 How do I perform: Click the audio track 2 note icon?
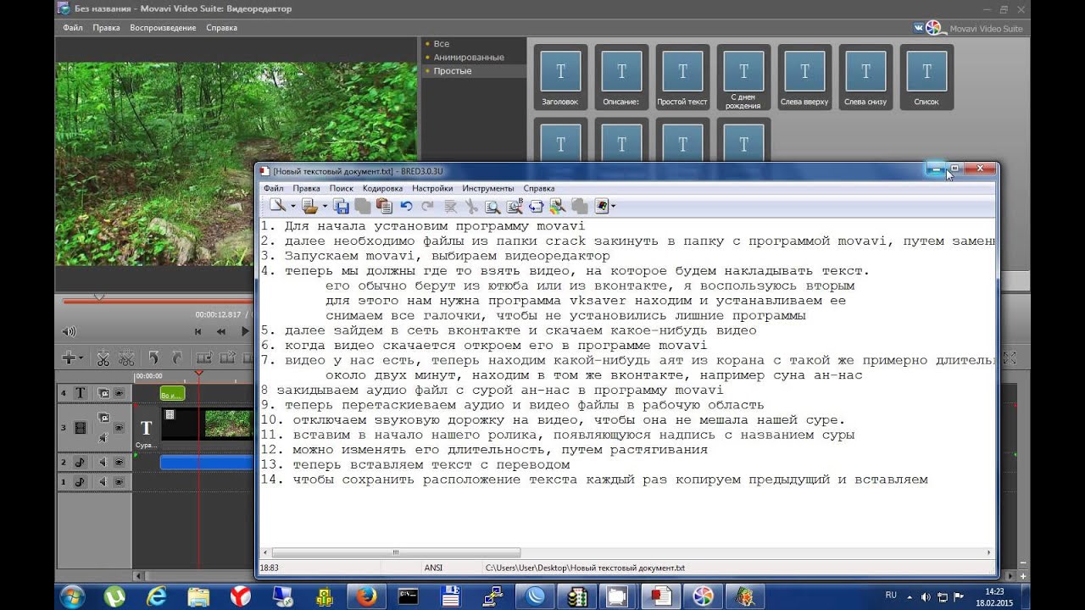81,462
